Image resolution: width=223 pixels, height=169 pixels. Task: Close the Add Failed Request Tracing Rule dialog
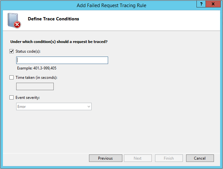pyautogui.click(x=213, y=4)
